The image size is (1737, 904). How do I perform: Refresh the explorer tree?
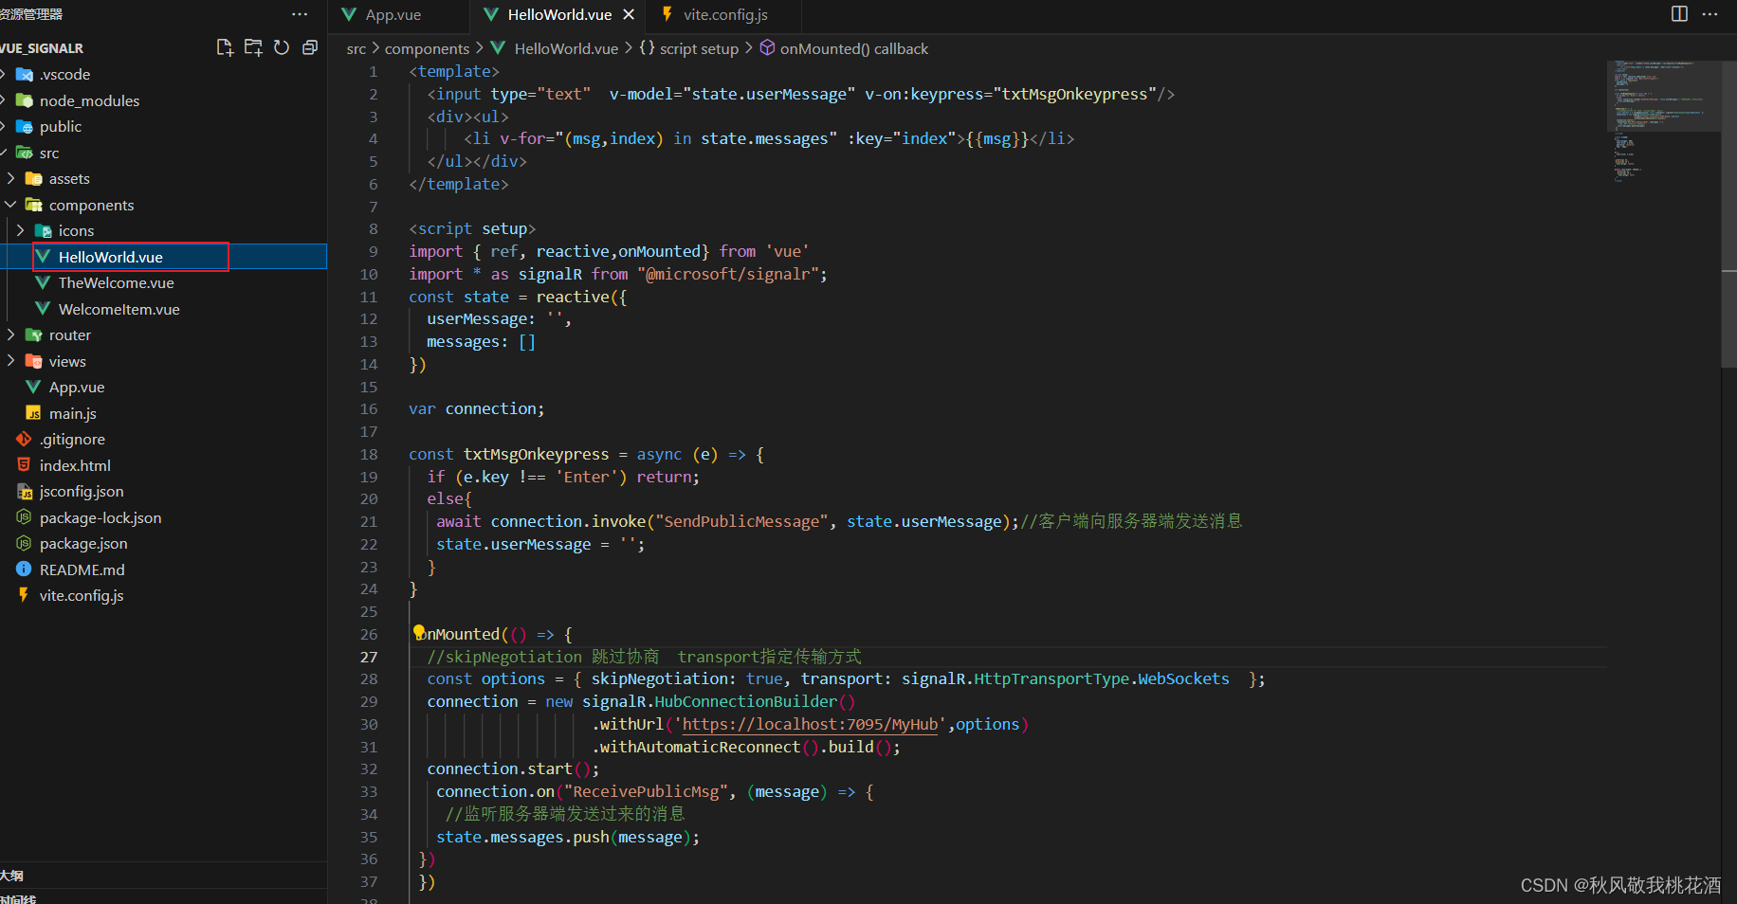pyautogui.click(x=282, y=47)
